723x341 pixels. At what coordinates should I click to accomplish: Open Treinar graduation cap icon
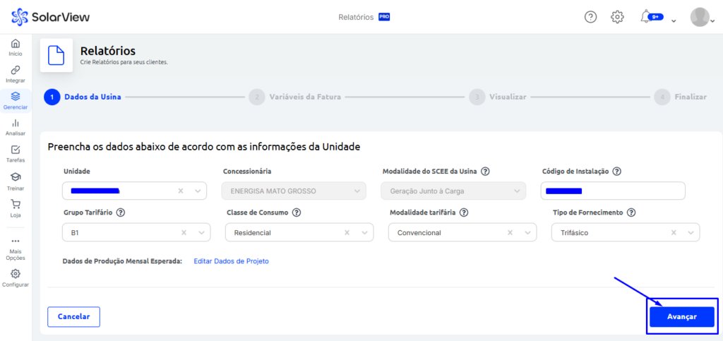tap(16, 177)
